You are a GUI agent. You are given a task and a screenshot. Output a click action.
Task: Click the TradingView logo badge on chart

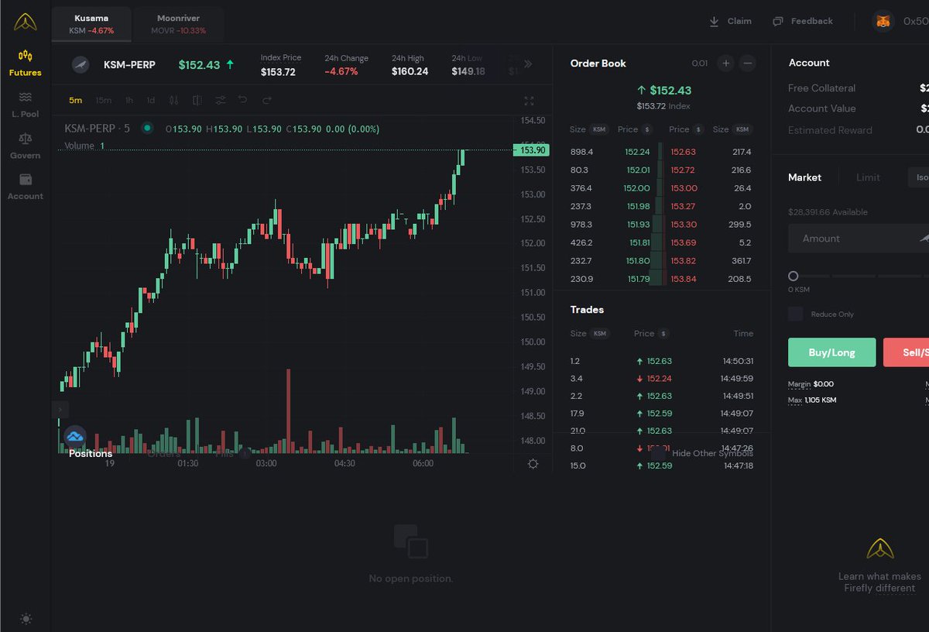coord(75,437)
